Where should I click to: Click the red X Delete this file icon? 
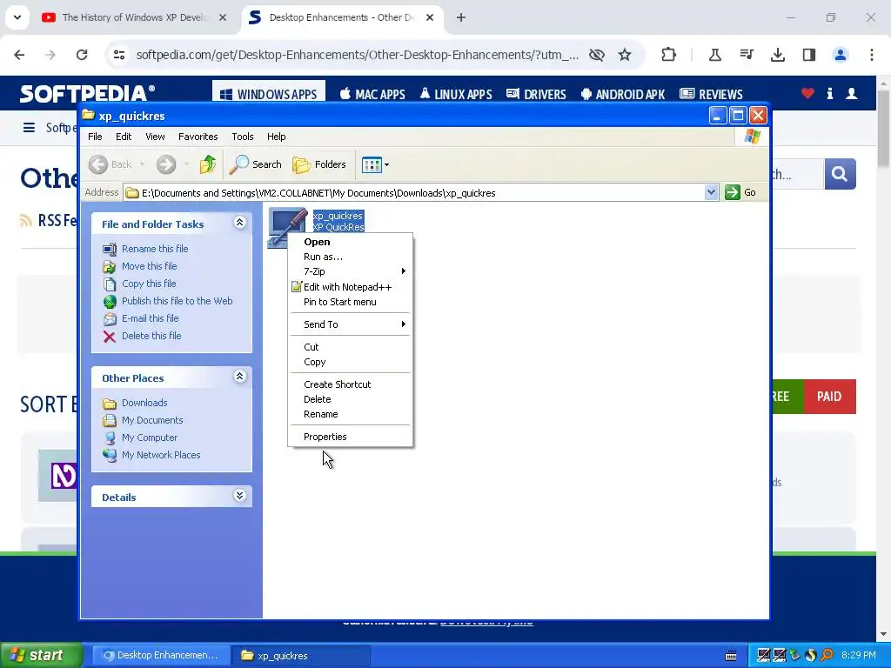pyautogui.click(x=109, y=337)
